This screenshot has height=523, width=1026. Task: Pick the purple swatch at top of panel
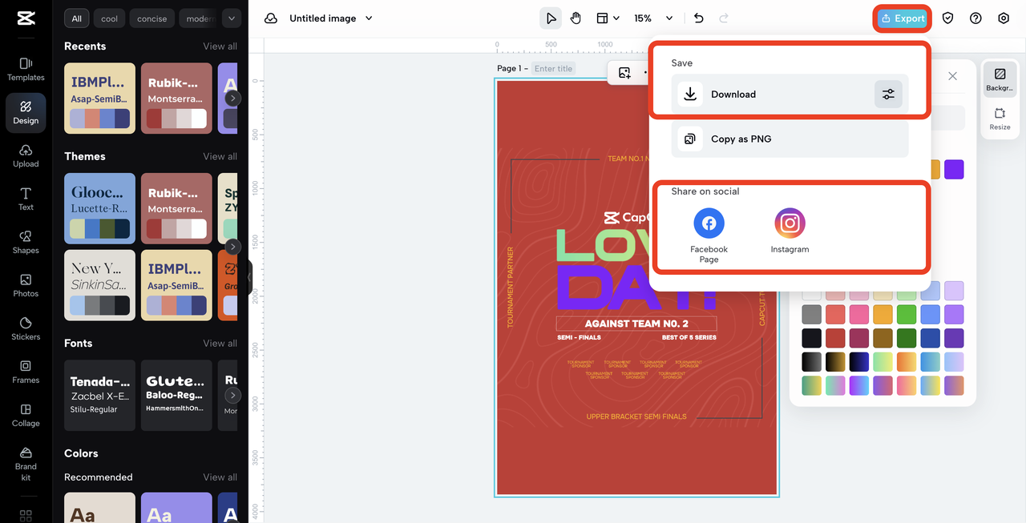click(x=954, y=170)
